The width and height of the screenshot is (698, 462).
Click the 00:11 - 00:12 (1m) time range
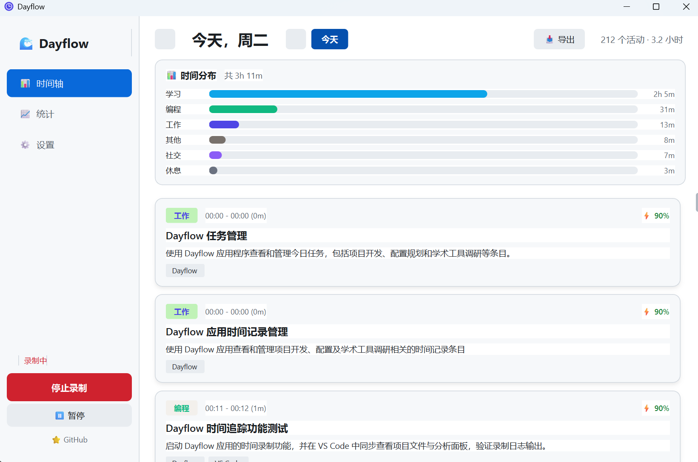236,408
